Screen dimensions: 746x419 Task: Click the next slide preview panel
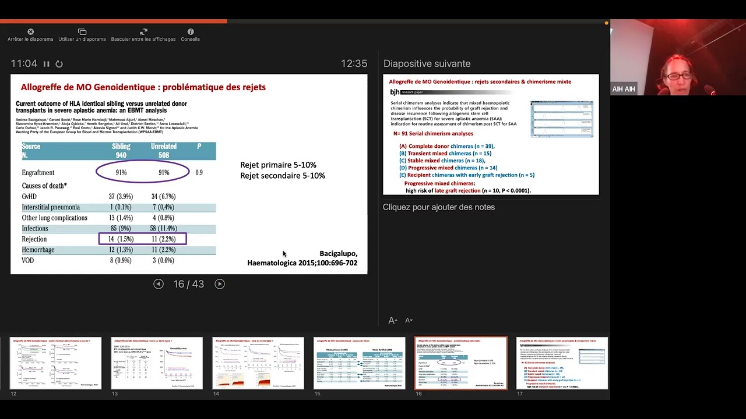coord(491,134)
